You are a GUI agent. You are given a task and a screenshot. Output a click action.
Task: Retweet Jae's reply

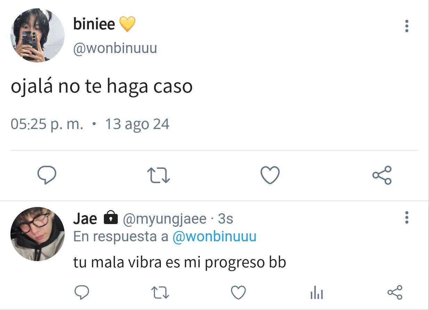[x=161, y=293]
